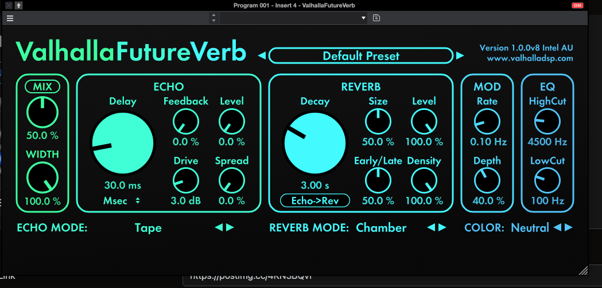Image resolution: width=602 pixels, height=288 pixels.
Task: Click the Early/Late knob
Action: [x=378, y=181]
